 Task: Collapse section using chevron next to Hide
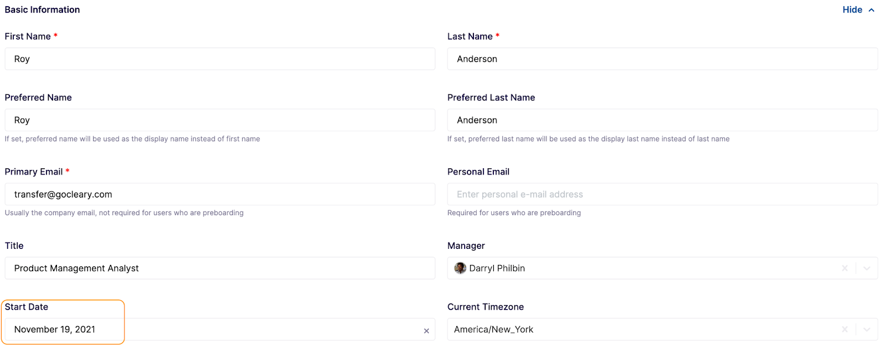tap(872, 10)
